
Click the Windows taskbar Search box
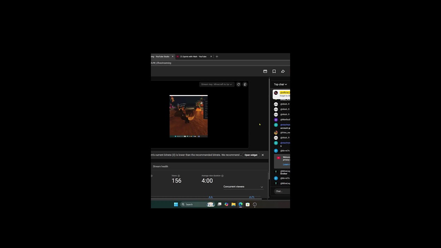click(198, 204)
